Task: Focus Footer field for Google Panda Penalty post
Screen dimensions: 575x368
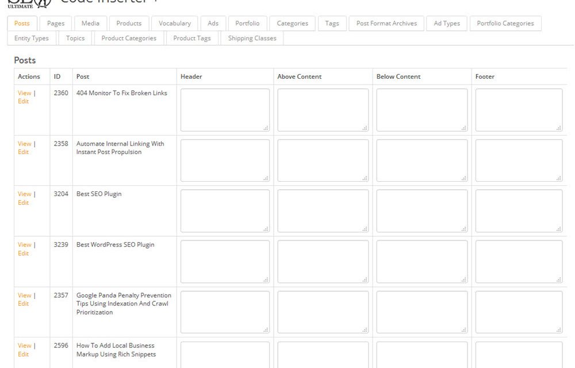Action: click(x=519, y=312)
